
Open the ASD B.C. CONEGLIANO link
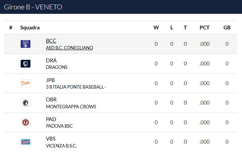(69, 48)
